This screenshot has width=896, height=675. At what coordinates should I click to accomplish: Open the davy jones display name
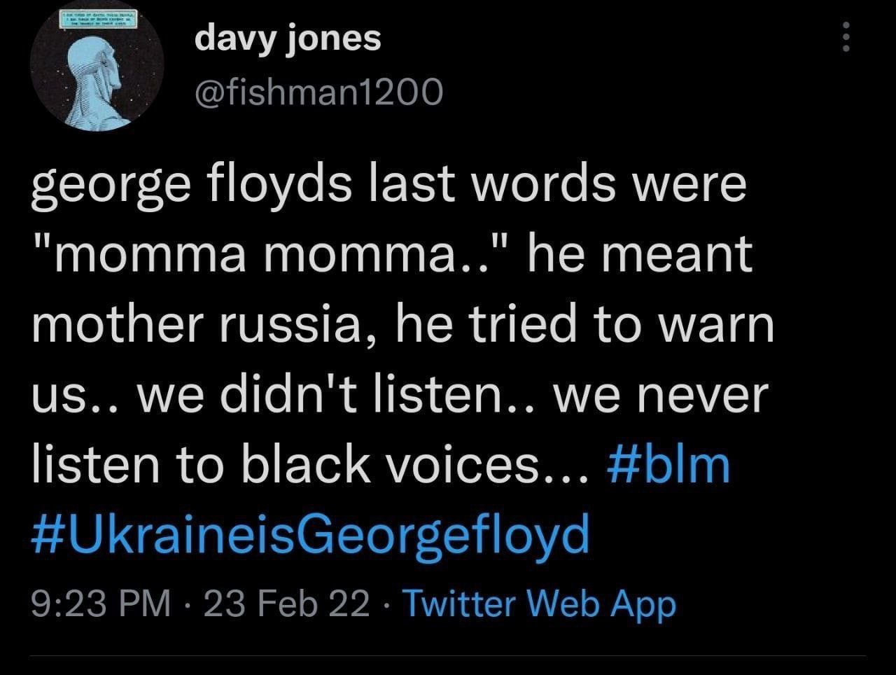click(x=288, y=38)
